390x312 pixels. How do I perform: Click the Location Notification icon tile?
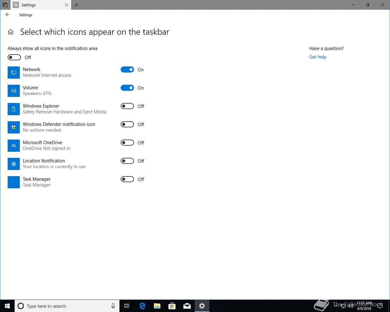(x=14, y=164)
